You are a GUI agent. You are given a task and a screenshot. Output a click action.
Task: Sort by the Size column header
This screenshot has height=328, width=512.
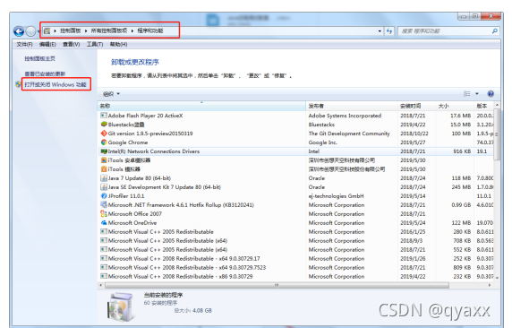point(455,106)
